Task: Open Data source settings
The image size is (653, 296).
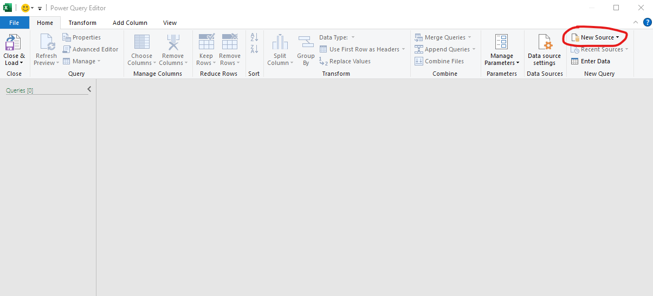Action: [x=545, y=50]
